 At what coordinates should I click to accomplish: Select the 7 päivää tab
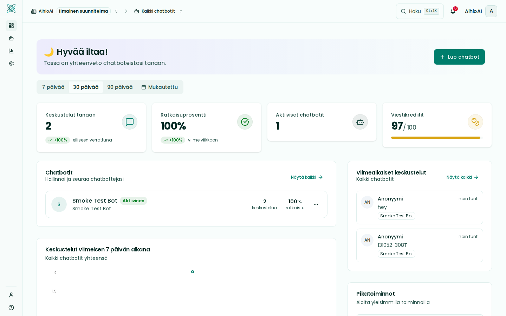tap(53, 87)
